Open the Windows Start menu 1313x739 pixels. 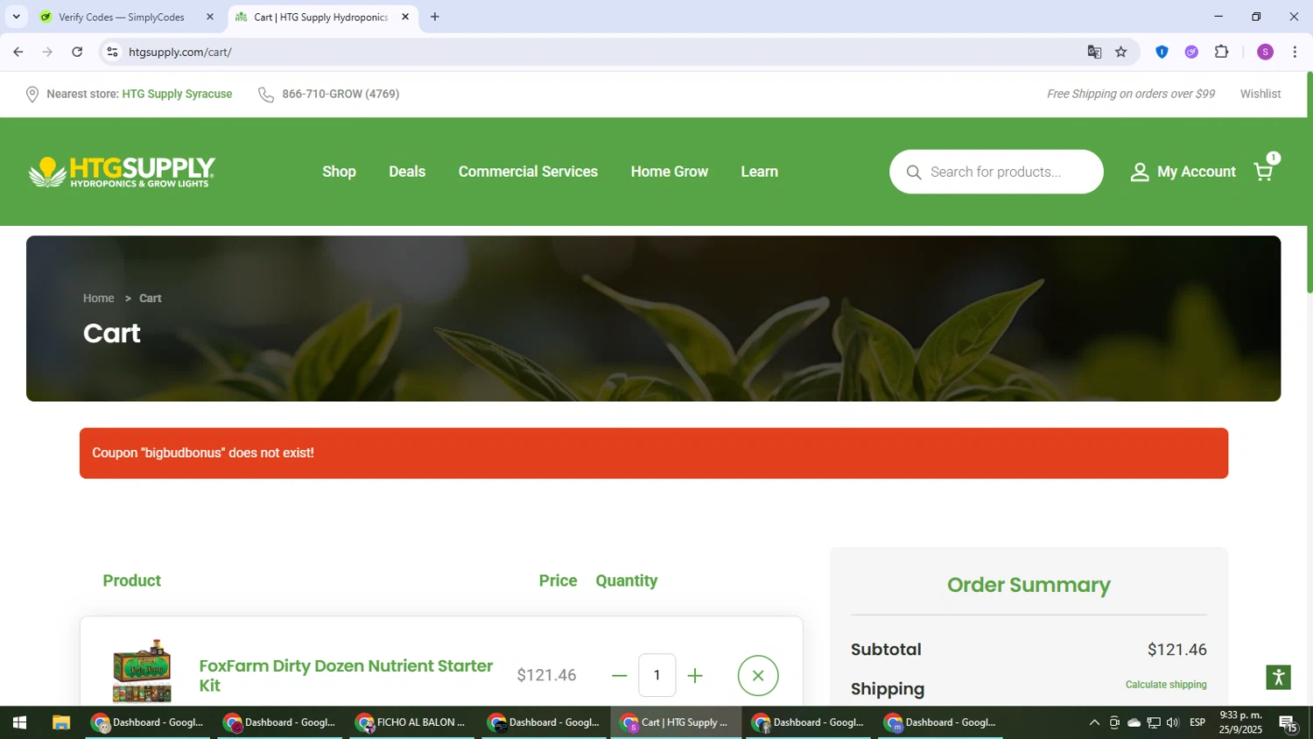click(19, 722)
